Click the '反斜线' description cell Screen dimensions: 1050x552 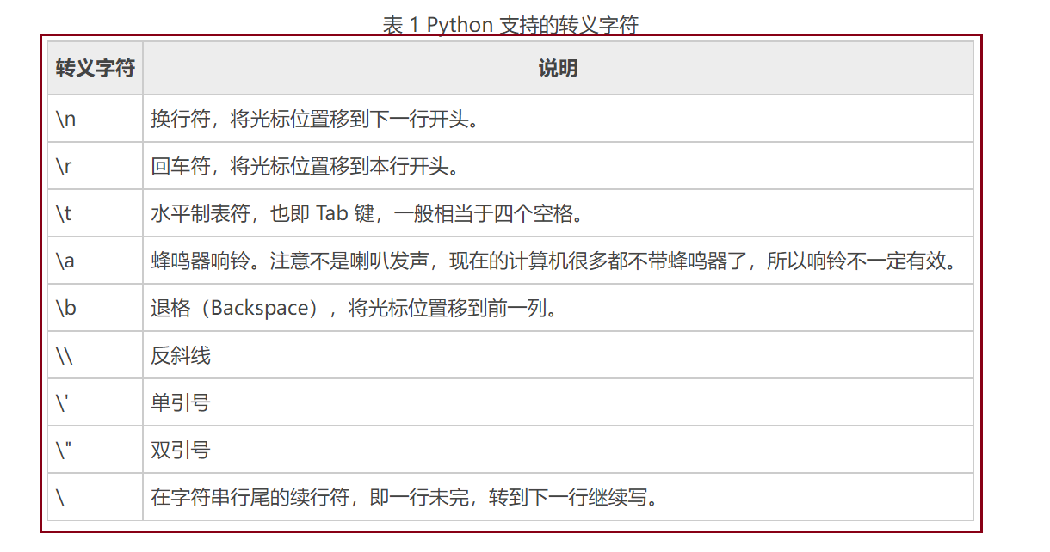pos(559,355)
